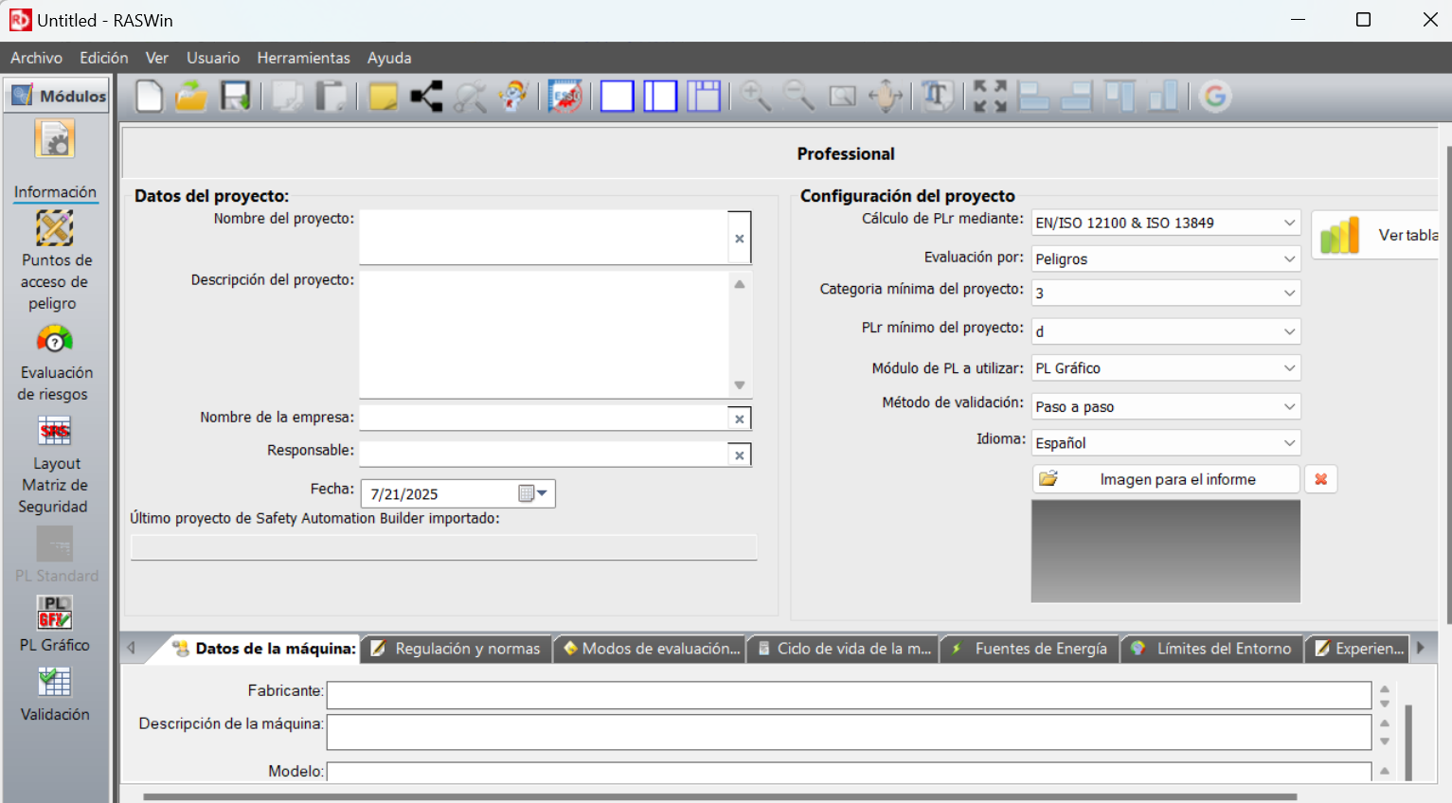Click the fit to screen arrows icon
The image size is (1452, 803).
pyautogui.click(x=991, y=97)
